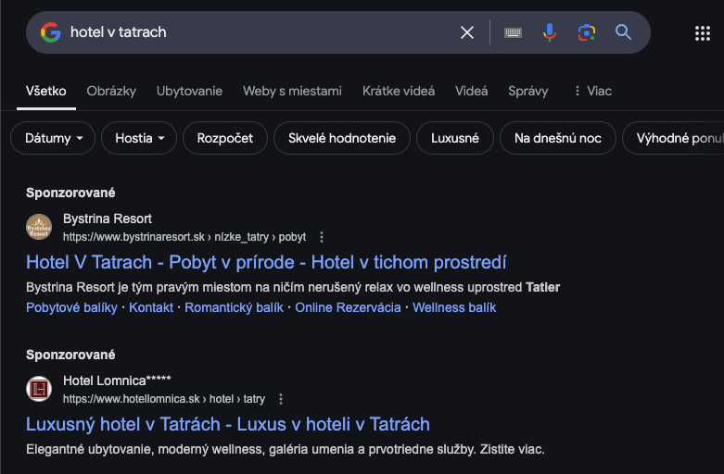
Task: Open 'Luxusný hotel v Tatrách' result
Action: pos(228,424)
